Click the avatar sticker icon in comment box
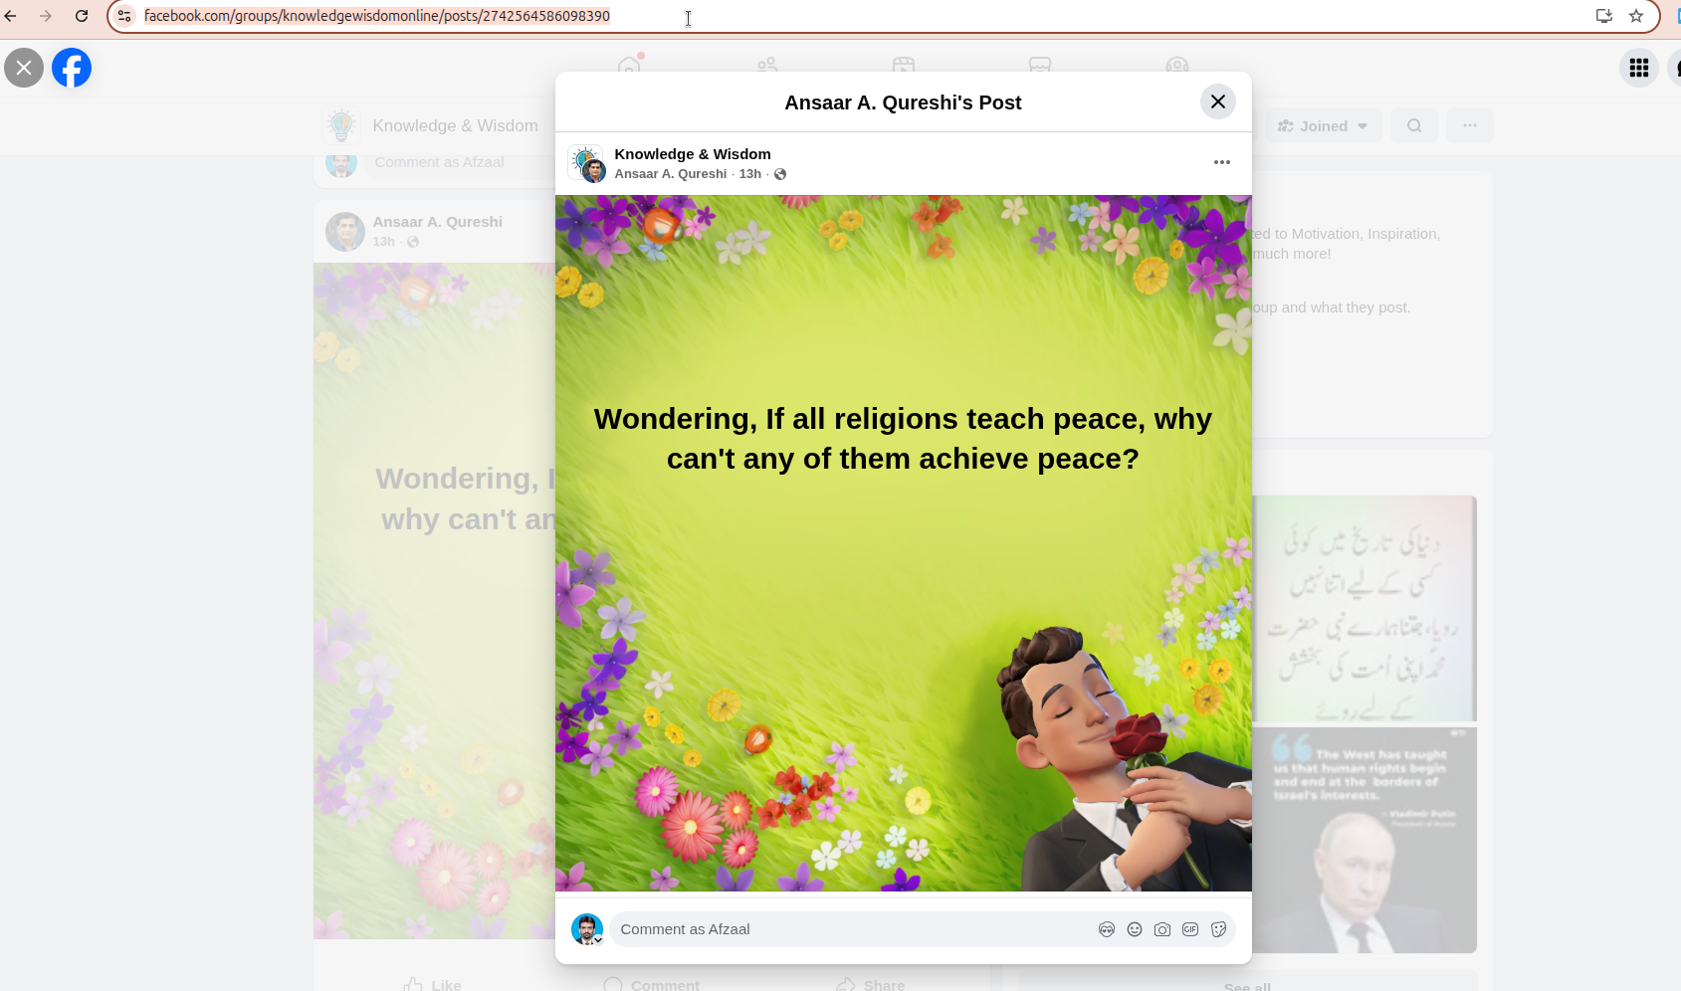This screenshot has height=991, width=1681. pos(1106,929)
